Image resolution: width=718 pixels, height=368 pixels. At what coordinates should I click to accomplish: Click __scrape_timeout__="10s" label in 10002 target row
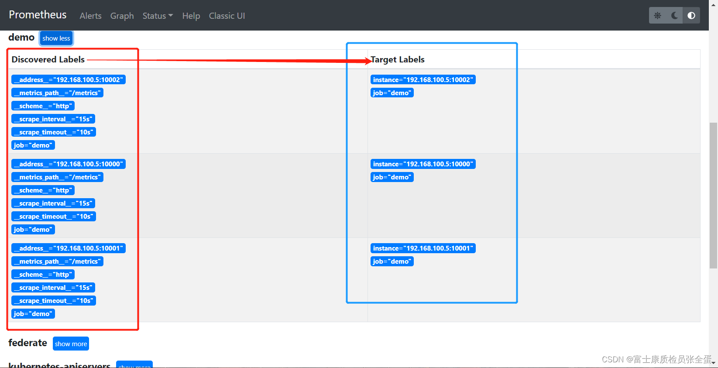click(x=54, y=132)
